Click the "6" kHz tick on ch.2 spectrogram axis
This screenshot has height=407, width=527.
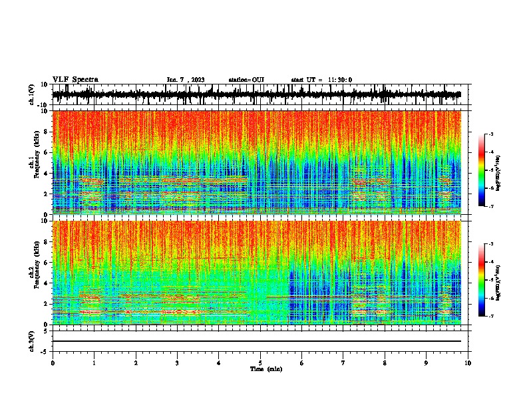47,262
